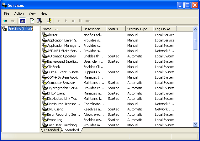Image resolution: width=200 pixels, height=141 pixels.
Task: Click the DNS Client service icon
Action: [44, 109]
